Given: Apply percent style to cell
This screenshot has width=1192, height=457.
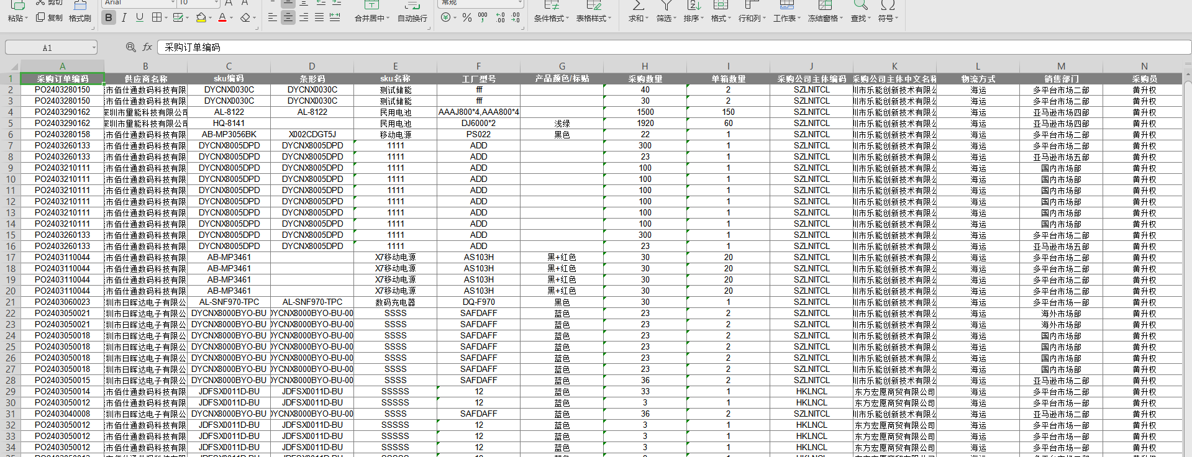Looking at the screenshot, I should [x=467, y=17].
